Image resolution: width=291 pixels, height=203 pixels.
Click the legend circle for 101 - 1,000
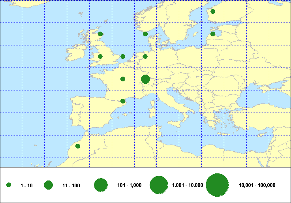pyautogui.click(x=101, y=185)
